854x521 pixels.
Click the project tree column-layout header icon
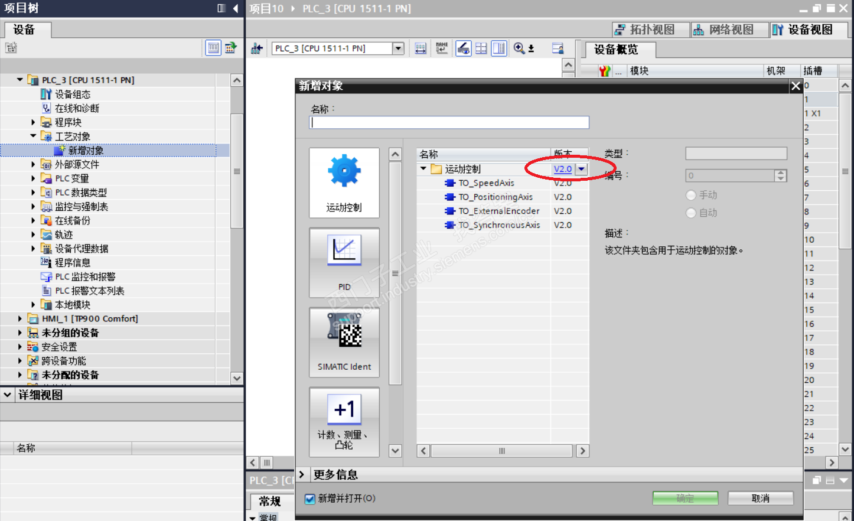(221, 8)
